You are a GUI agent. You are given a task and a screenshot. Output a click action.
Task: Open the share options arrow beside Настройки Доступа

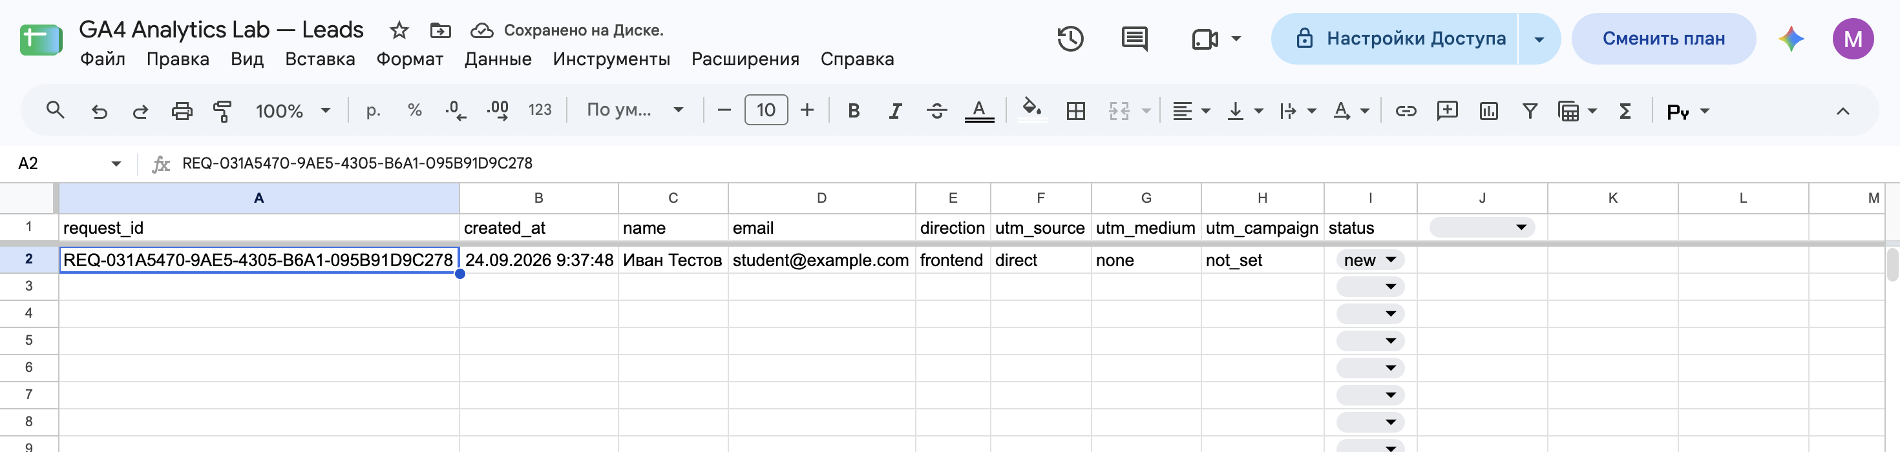coord(1539,38)
